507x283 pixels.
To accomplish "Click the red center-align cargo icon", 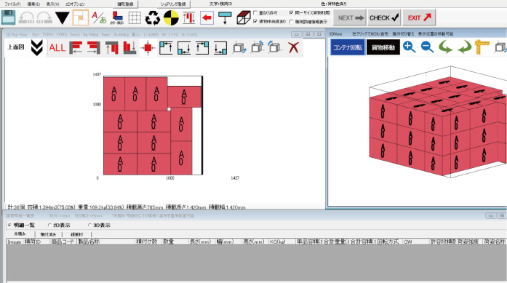I will 148,48.
